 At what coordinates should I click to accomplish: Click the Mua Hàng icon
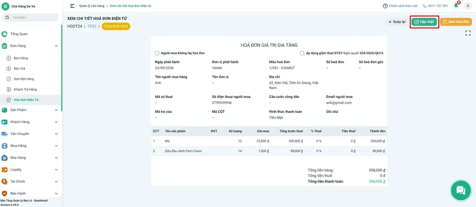point(4,146)
